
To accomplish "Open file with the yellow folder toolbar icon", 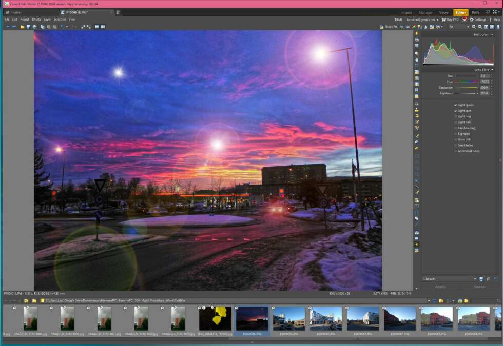I will tap(23, 27).
